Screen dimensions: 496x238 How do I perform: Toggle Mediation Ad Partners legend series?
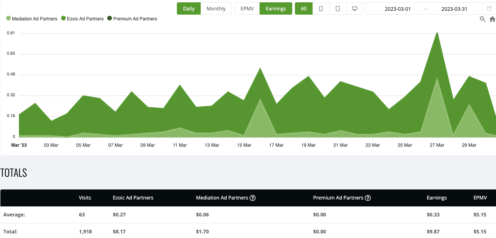(32, 18)
